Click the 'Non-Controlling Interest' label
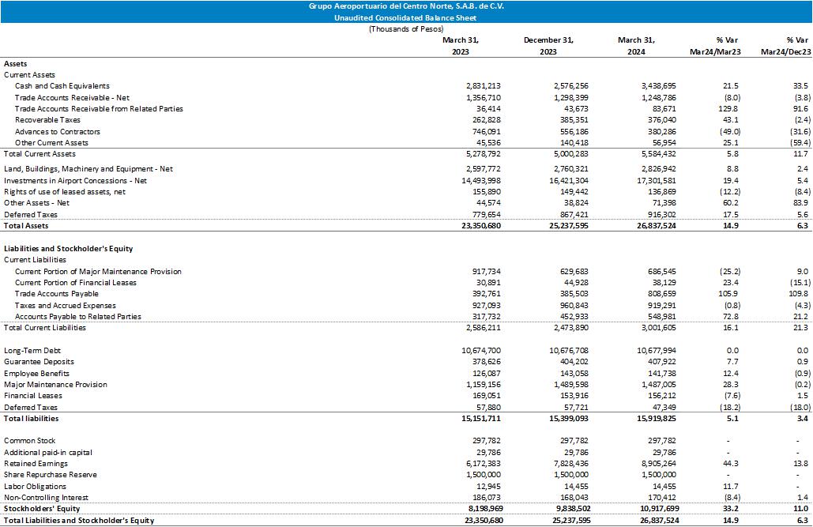 point(46,498)
